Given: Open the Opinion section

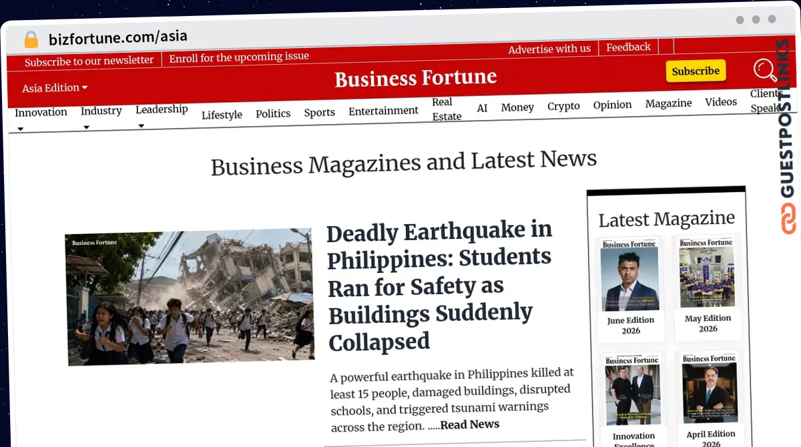Looking at the screenshot, I should coord(612,105).
